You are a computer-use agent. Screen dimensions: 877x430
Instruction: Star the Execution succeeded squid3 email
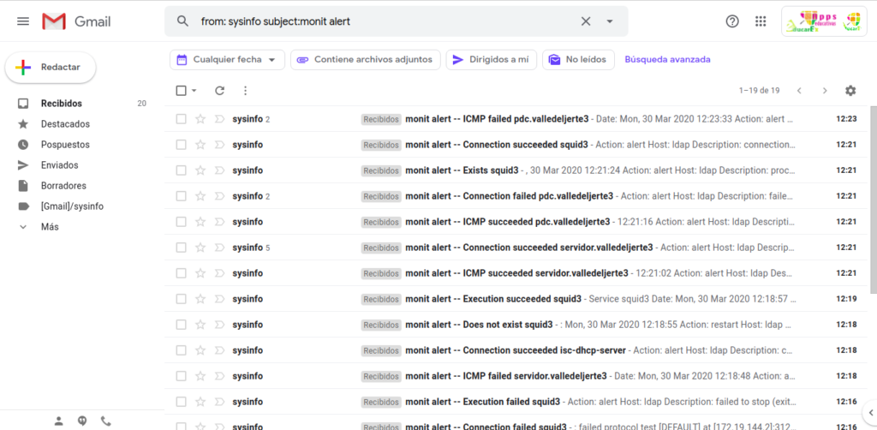[200, 299]
